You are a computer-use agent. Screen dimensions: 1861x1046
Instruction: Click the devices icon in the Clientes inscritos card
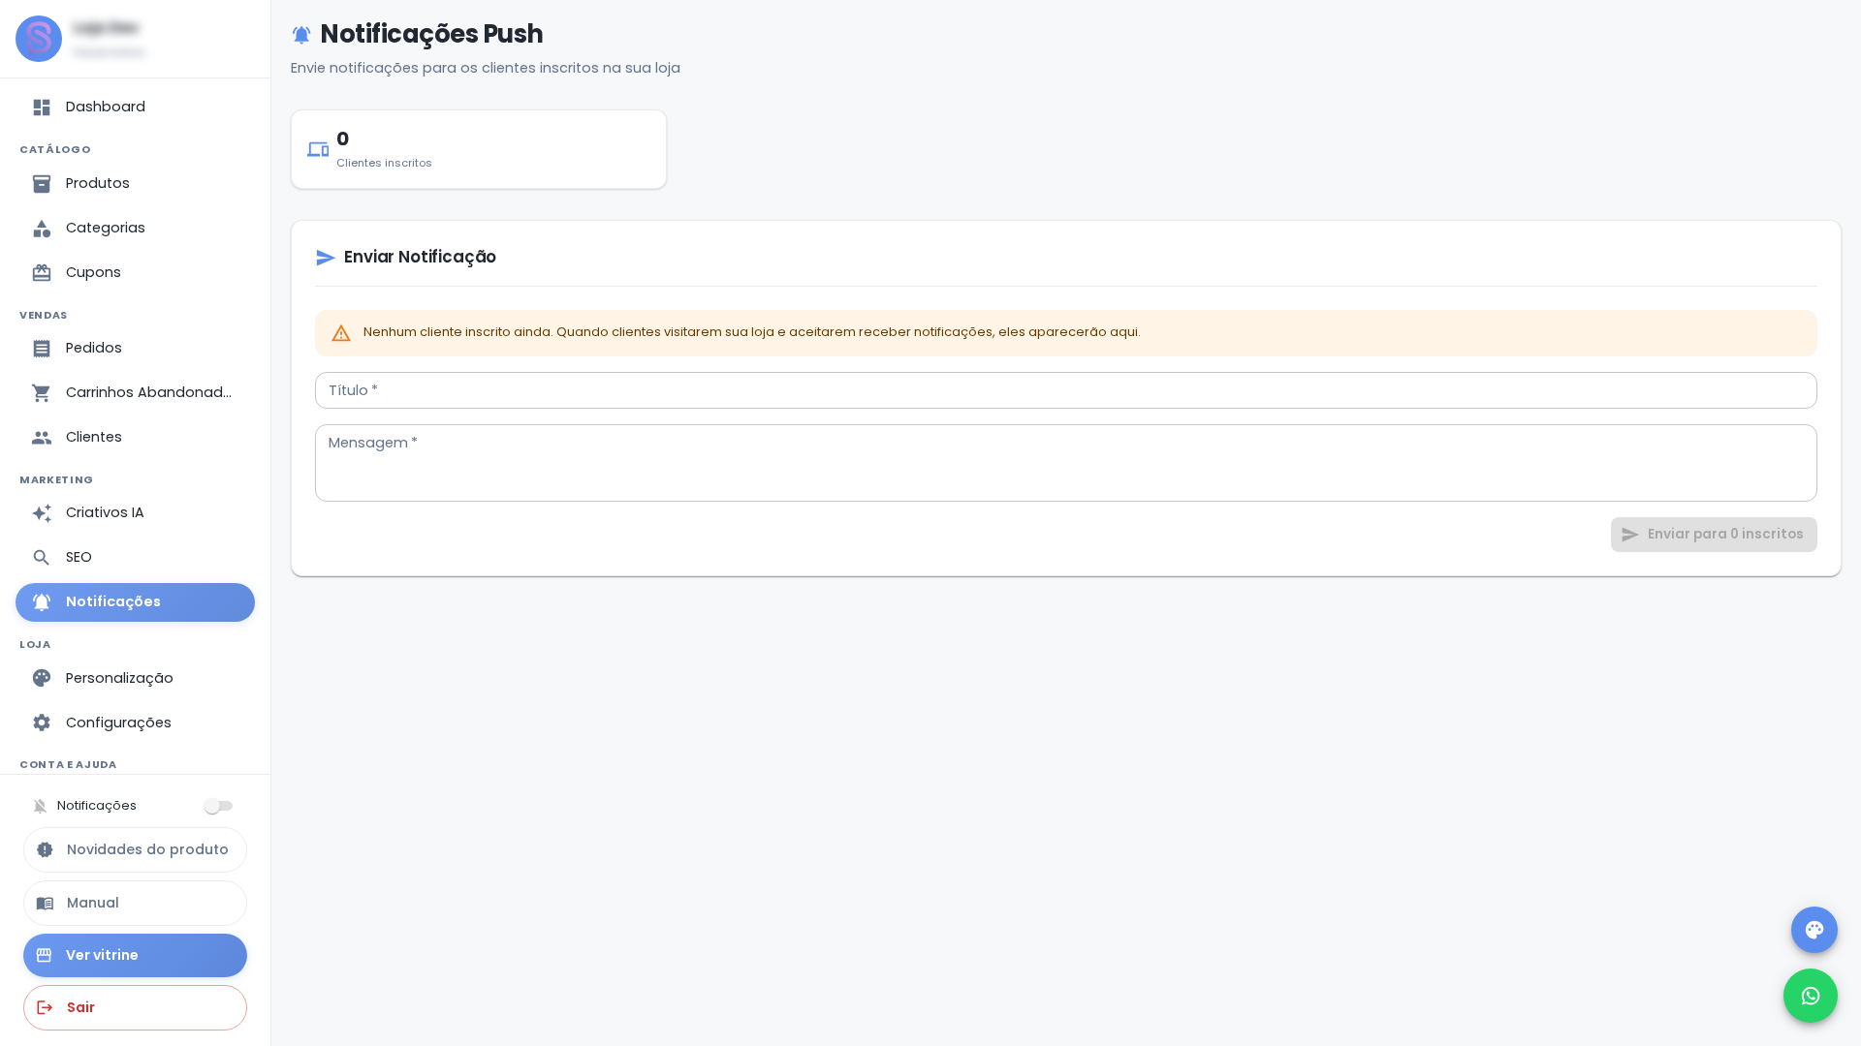318,150
